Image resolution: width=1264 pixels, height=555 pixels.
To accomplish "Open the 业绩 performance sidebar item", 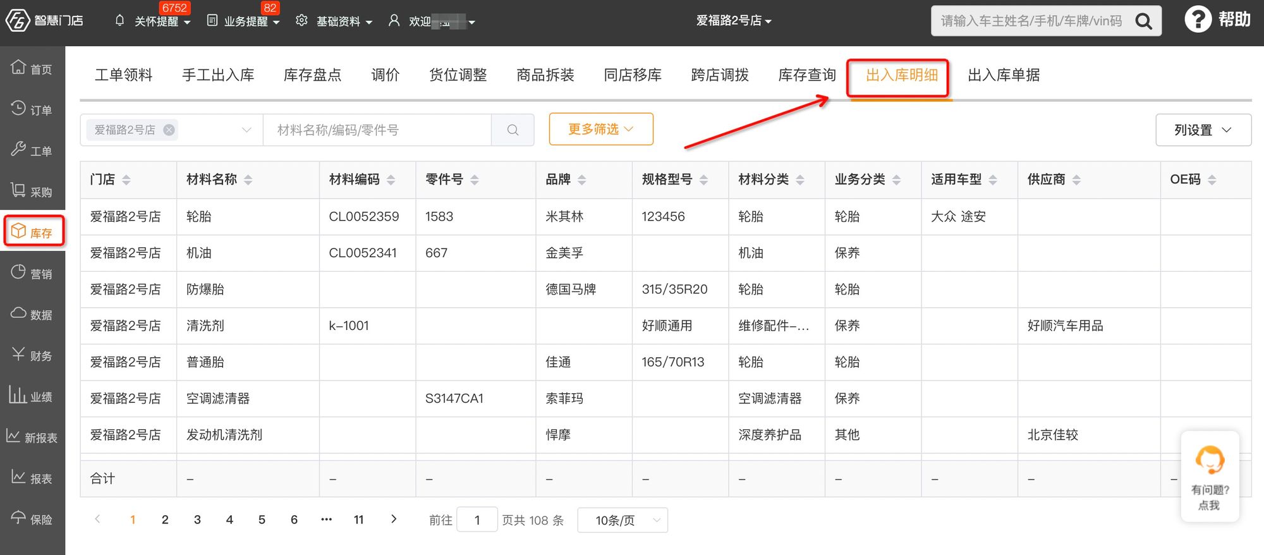I will coord(32,396).
